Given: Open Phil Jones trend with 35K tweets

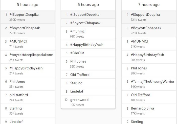Looking at the screenshot, I should coord(17,82).
